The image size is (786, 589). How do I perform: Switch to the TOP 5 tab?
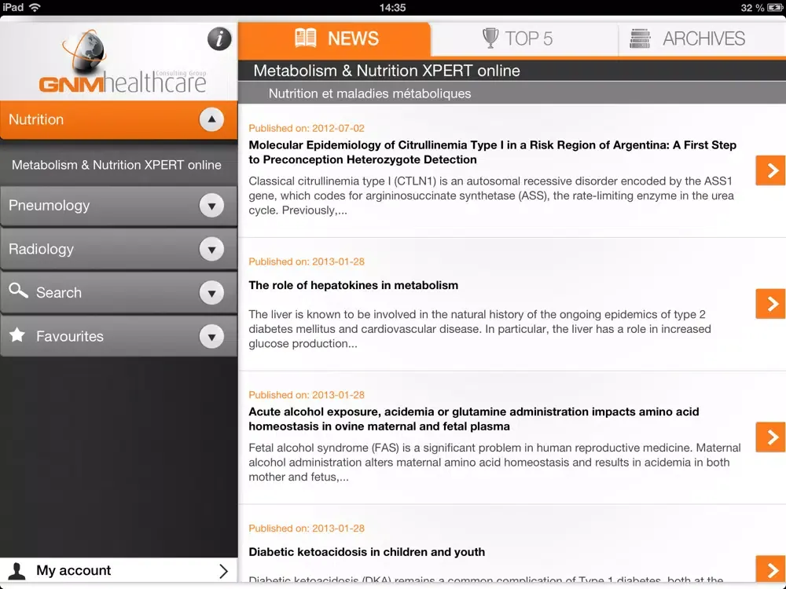point(524,38)
